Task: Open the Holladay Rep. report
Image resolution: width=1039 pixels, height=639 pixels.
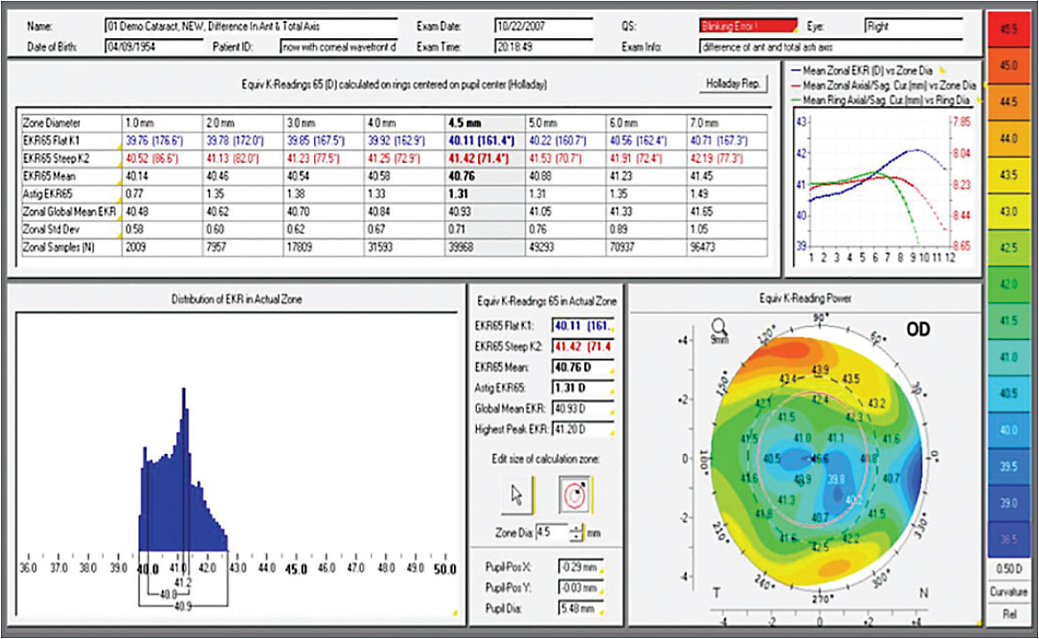Action: click(734, 84)
